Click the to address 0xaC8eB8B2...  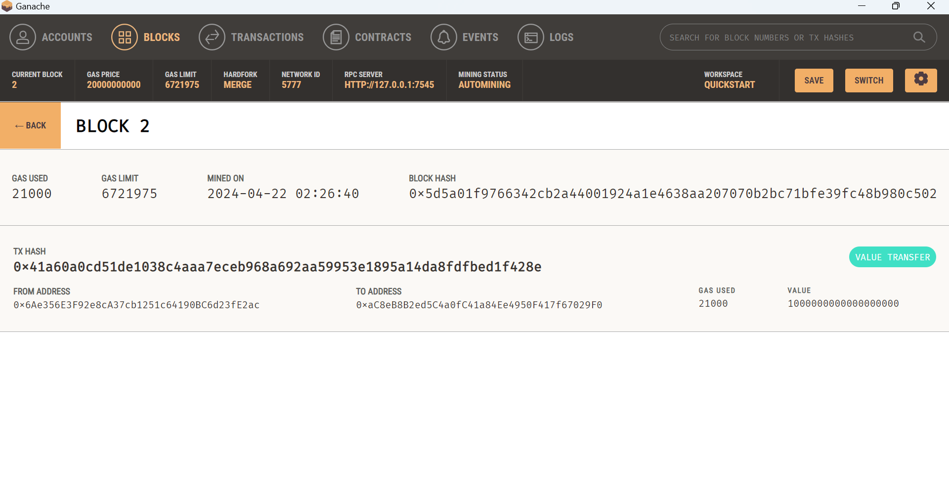479,305
